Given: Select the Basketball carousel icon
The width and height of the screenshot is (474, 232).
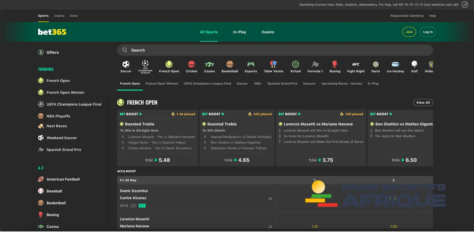Looking at the screenshot, I should pyautogui.click(x=230, y=64).
